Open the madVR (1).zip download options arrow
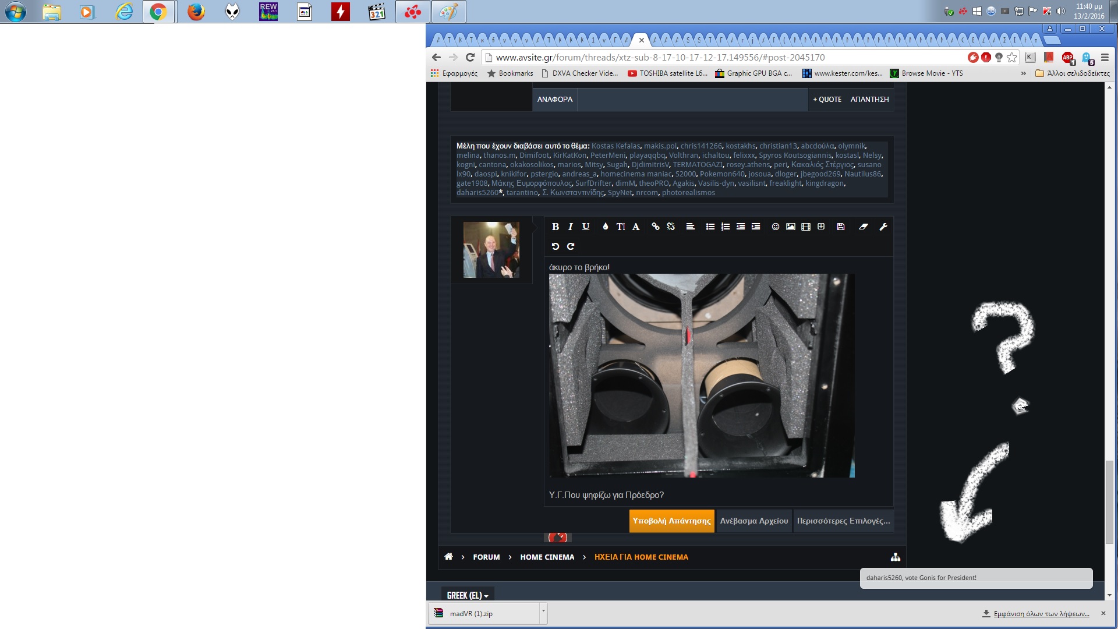The height and width of the screenshot is (629, 1118). point(543,610)
